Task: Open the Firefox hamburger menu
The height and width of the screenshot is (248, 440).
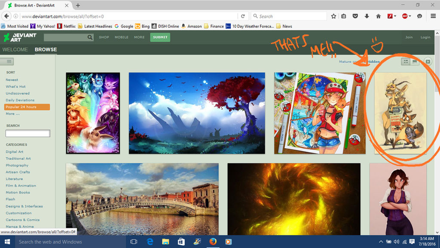Action: 433,16
